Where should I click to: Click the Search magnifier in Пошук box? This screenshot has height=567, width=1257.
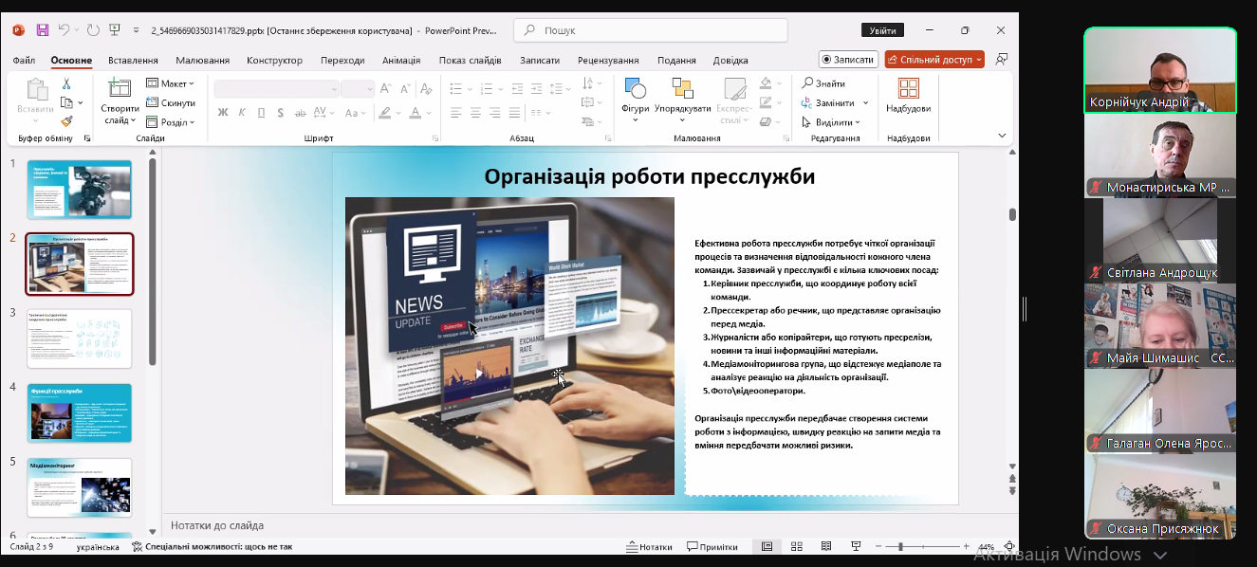point(530,30)
